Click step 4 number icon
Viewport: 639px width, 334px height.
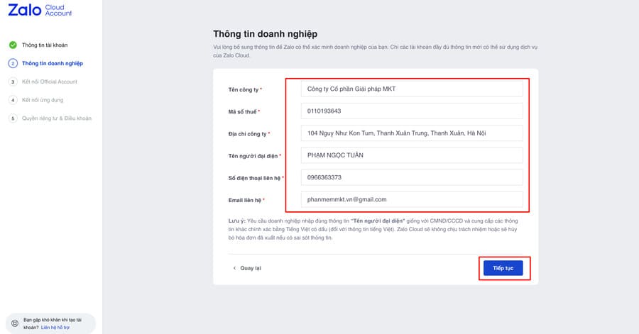13,100
